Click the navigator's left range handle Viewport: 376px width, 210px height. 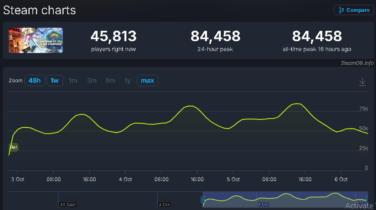point(203,200)
